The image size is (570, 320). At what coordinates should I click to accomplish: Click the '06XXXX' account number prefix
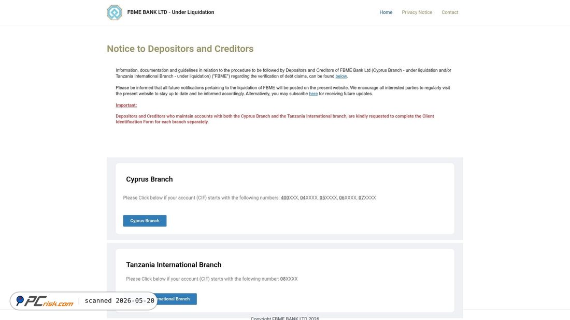point(348,197)
